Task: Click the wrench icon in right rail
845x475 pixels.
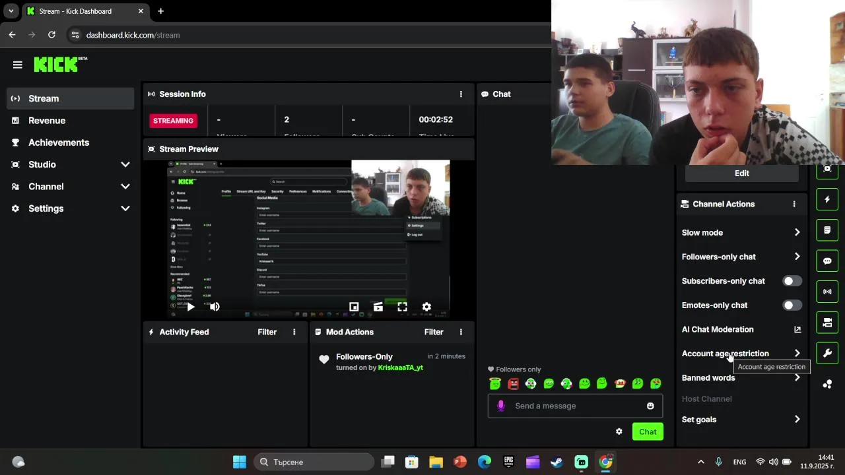Action: click(x=827, y=353)
